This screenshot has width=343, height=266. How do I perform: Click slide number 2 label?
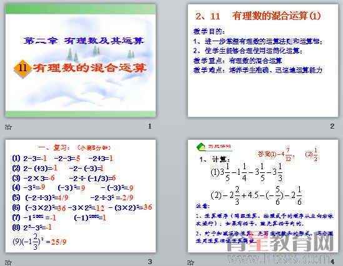coord(332,126)
